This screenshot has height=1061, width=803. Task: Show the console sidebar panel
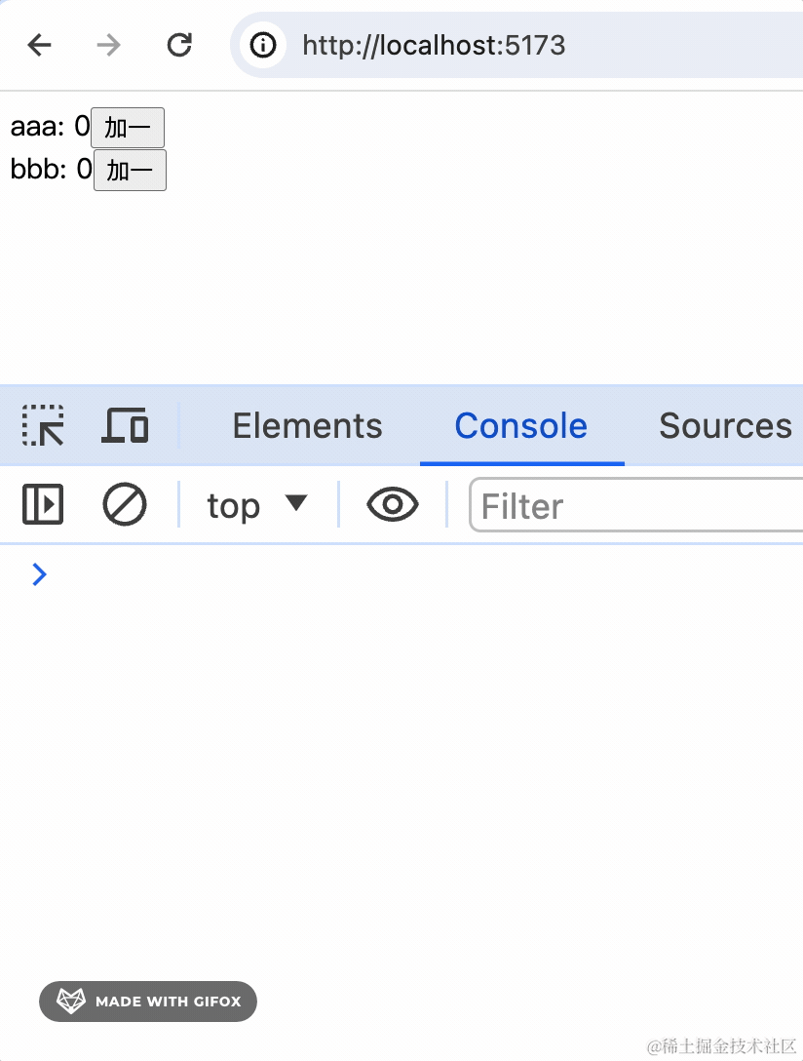tap(43, 505)
